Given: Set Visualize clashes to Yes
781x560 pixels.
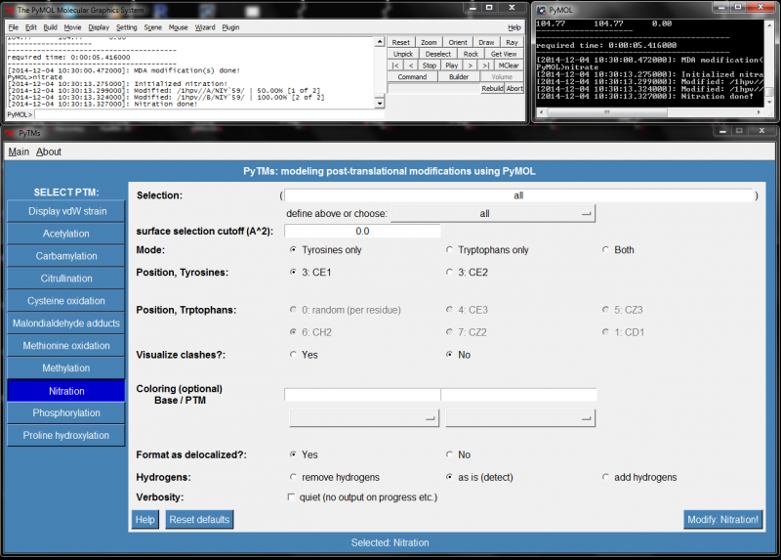Looking at the screenshot, I should click(x=294, y=355).
